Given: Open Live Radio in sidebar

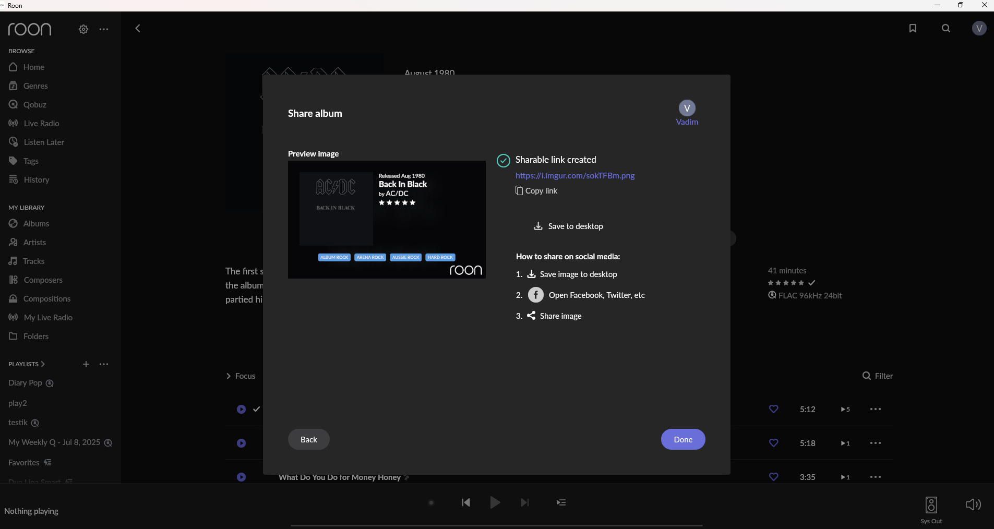Looking at the screenshot, I should click(x=41, y=124).
